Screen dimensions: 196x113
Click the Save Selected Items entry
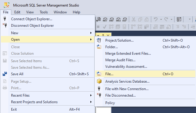tap(47, 61)
